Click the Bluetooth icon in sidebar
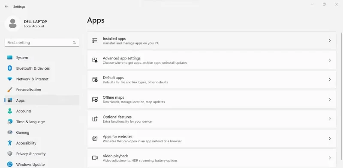Viewport: 343px width, 168px height. pos(10,68)
